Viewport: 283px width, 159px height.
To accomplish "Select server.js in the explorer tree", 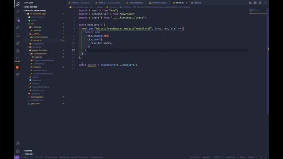I will (37, 40).
